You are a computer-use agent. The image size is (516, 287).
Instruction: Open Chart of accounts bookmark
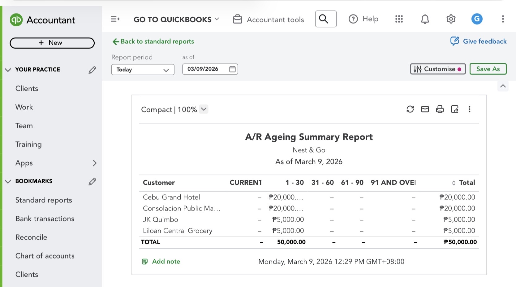45,256
